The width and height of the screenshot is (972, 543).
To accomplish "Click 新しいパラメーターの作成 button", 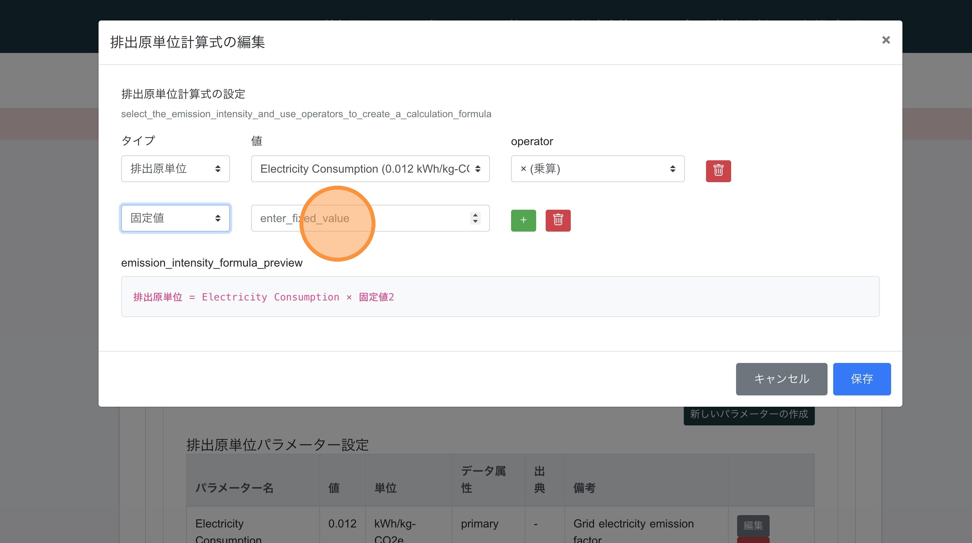I will point(749,414).
